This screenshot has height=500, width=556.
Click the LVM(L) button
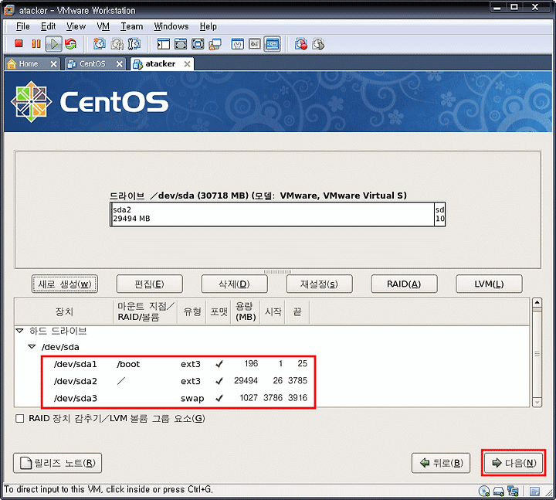[x=489, y=284]
